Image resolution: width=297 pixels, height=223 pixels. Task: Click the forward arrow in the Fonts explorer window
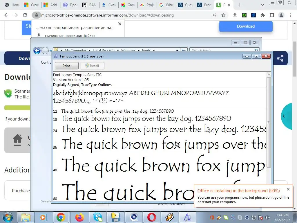45,51
